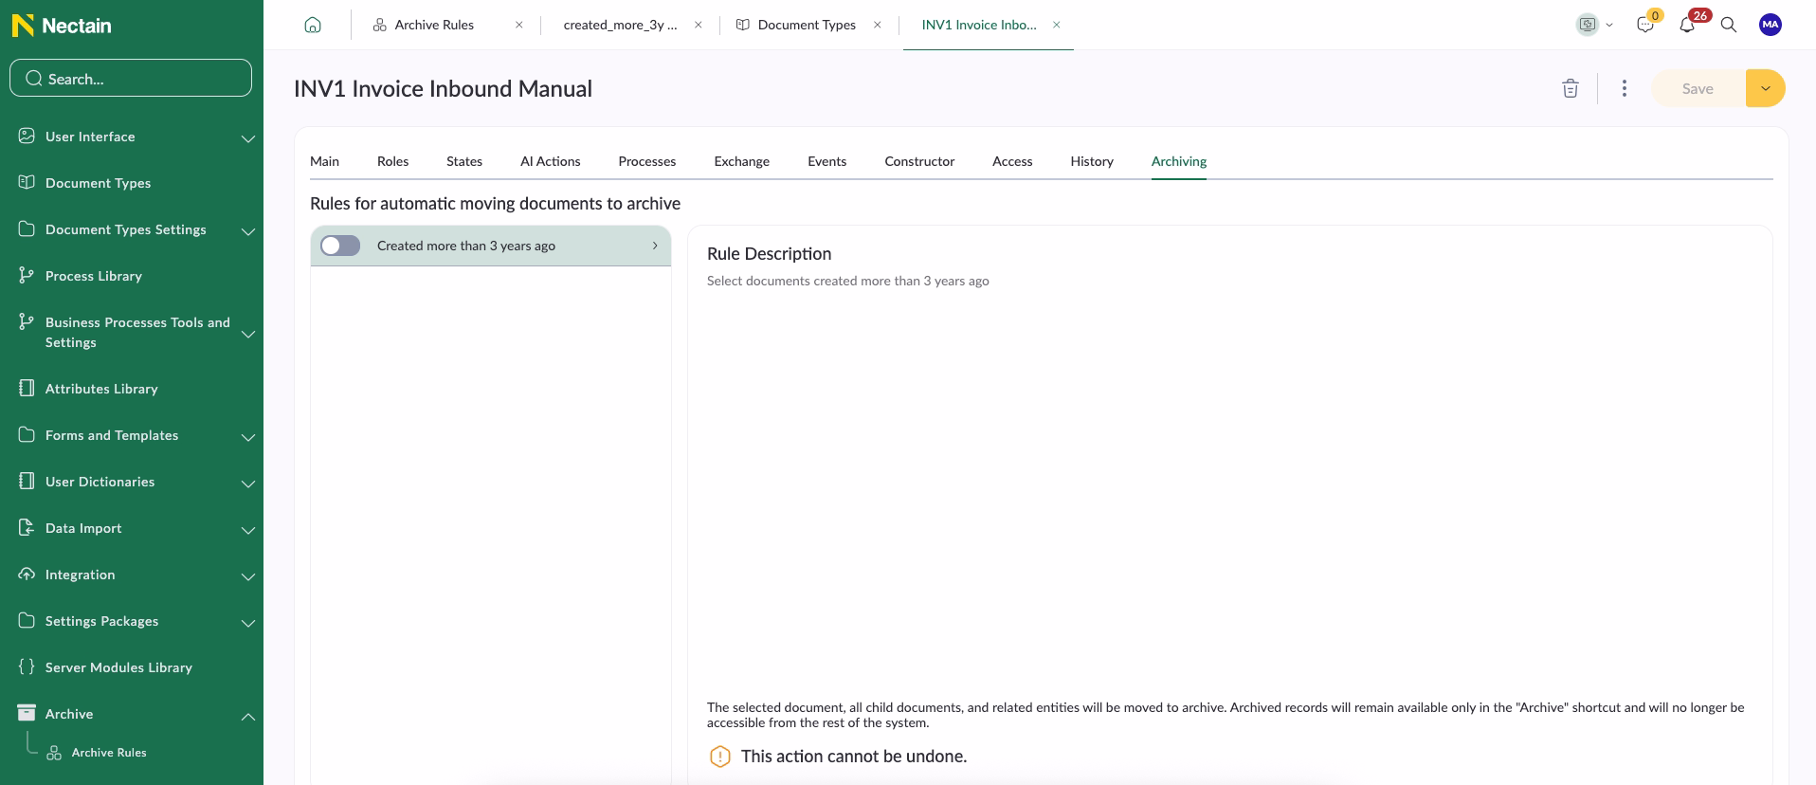Expand Business Processes Tools and Settings

[x=248, y=334]
